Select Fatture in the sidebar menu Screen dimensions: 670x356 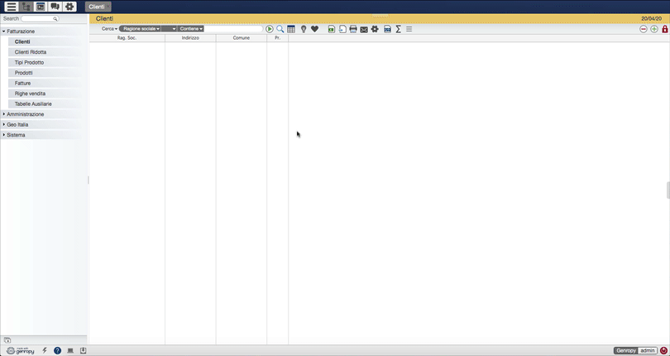[23, 83]
